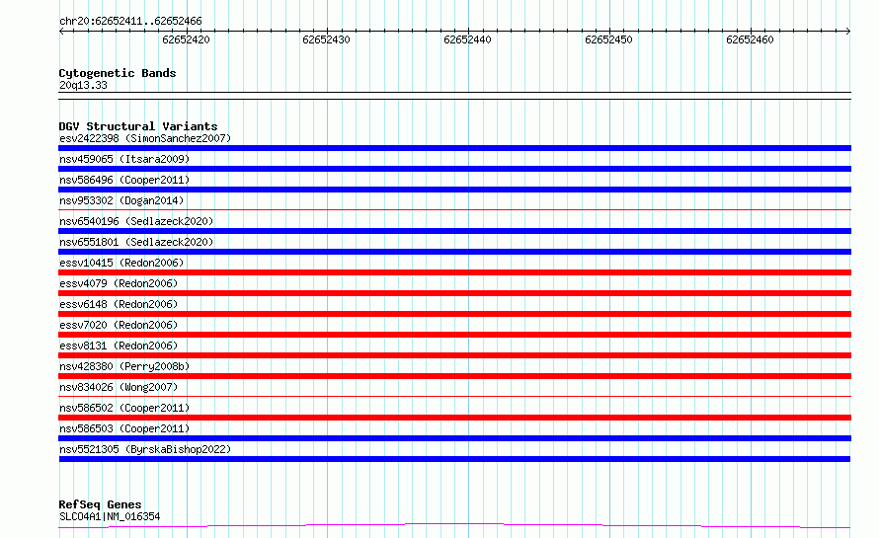Select the red bar under essv4079
This screenshot has width=879, height=538.
point(454,293)
